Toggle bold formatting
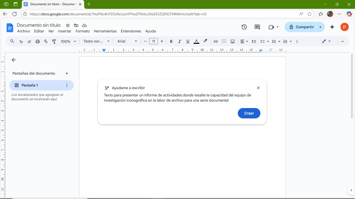Image resolution: width=355 pixels, height=199 pixels. click(x=171, y=41)
